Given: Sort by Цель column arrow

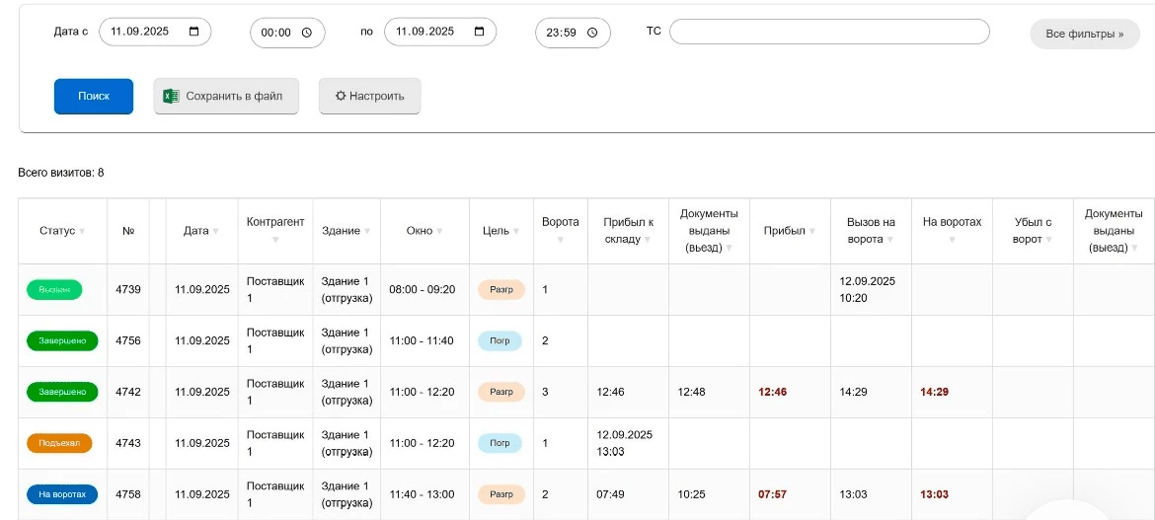Looking at the screenshot, I should click(515, 231).
